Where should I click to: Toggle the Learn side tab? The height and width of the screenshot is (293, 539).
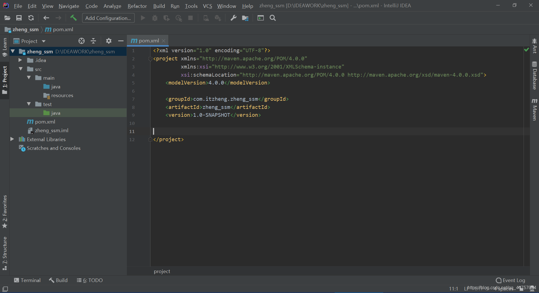(4, 47)
